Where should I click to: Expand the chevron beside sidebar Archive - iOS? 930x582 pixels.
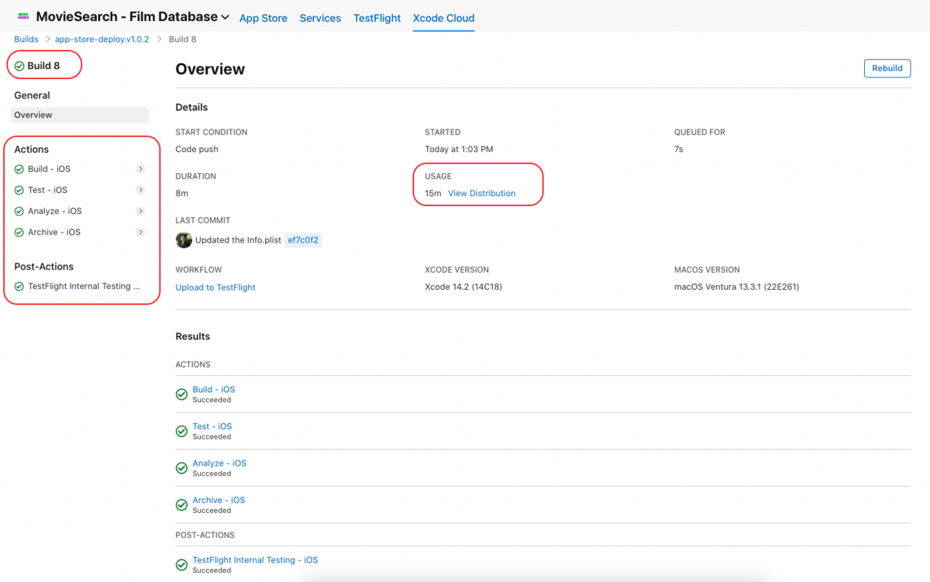click(140, 232)
